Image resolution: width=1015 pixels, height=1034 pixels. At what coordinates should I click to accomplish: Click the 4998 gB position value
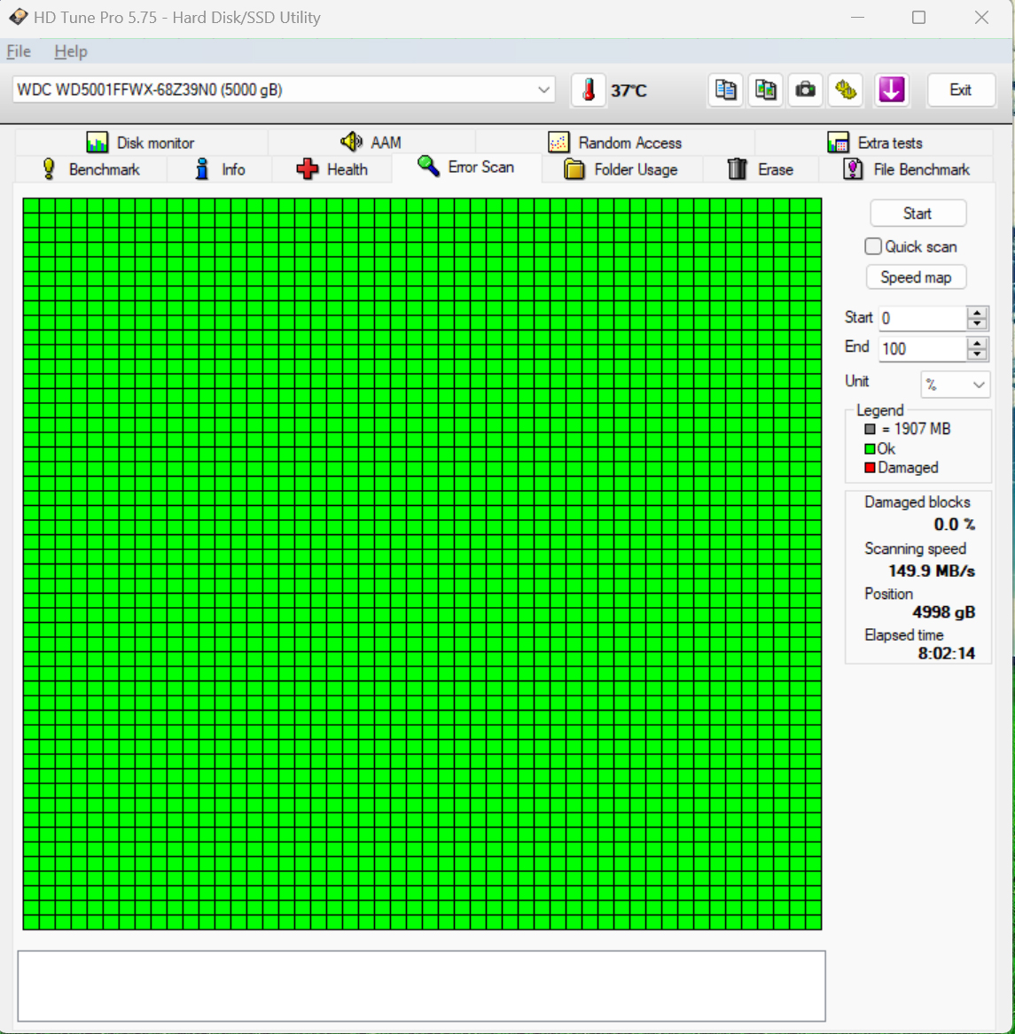(944, 612)
